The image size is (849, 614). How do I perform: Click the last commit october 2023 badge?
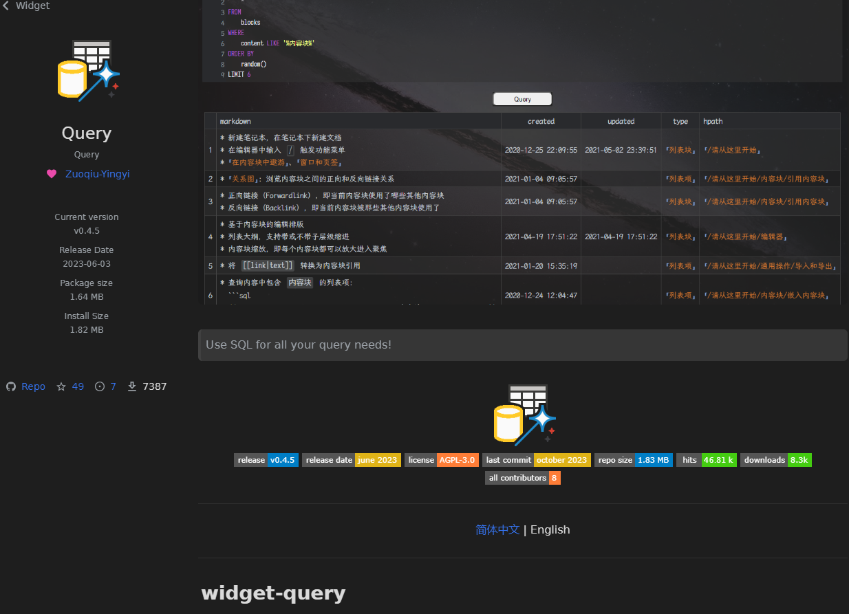coord(536,460)
